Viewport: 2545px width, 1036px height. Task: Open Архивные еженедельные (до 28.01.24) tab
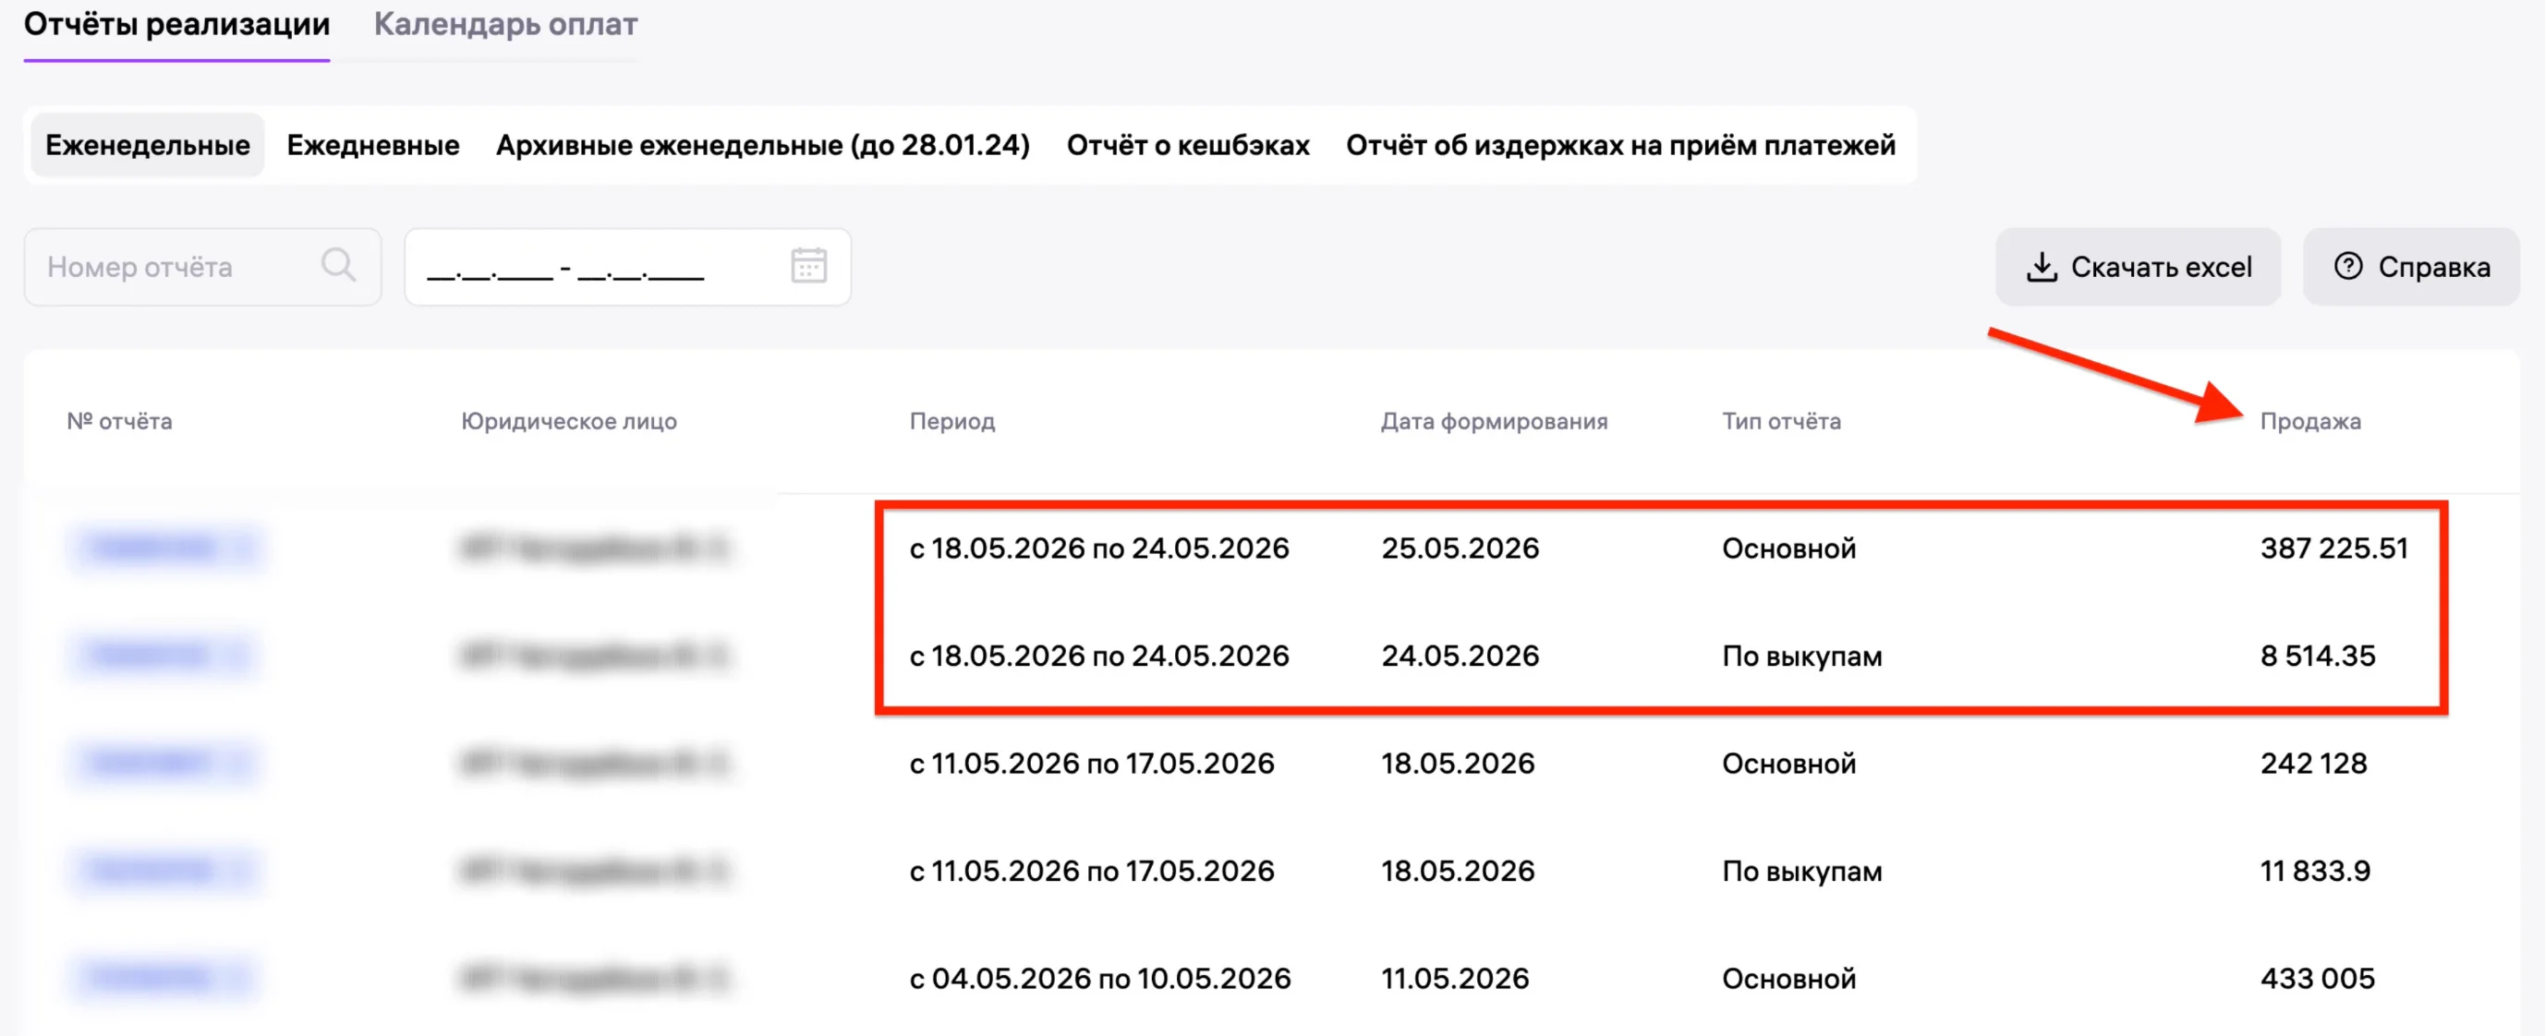pos(763,145)
